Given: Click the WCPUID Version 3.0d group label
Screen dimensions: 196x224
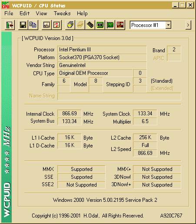Looking at the screenshot, I should (x=47, y=38).
